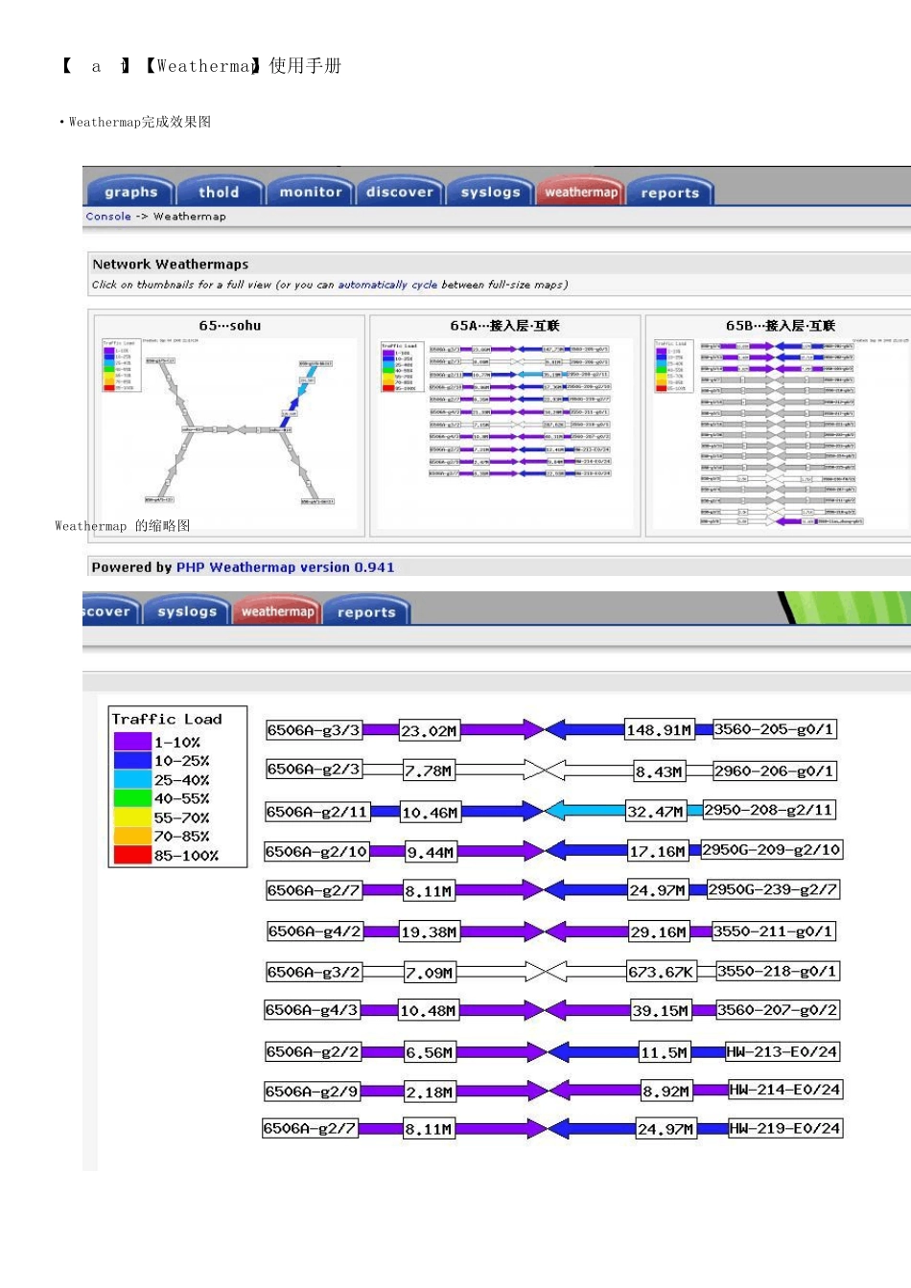Click the 39.15M bandwidth label

(661, 1010)
